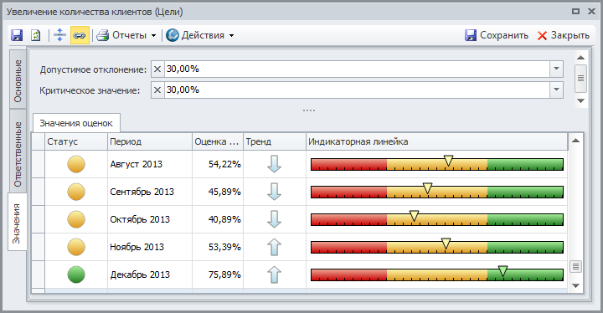Expand the Допустимое отклонение dropdown
This screenshot has width=603, height=313.
[556, 69]
